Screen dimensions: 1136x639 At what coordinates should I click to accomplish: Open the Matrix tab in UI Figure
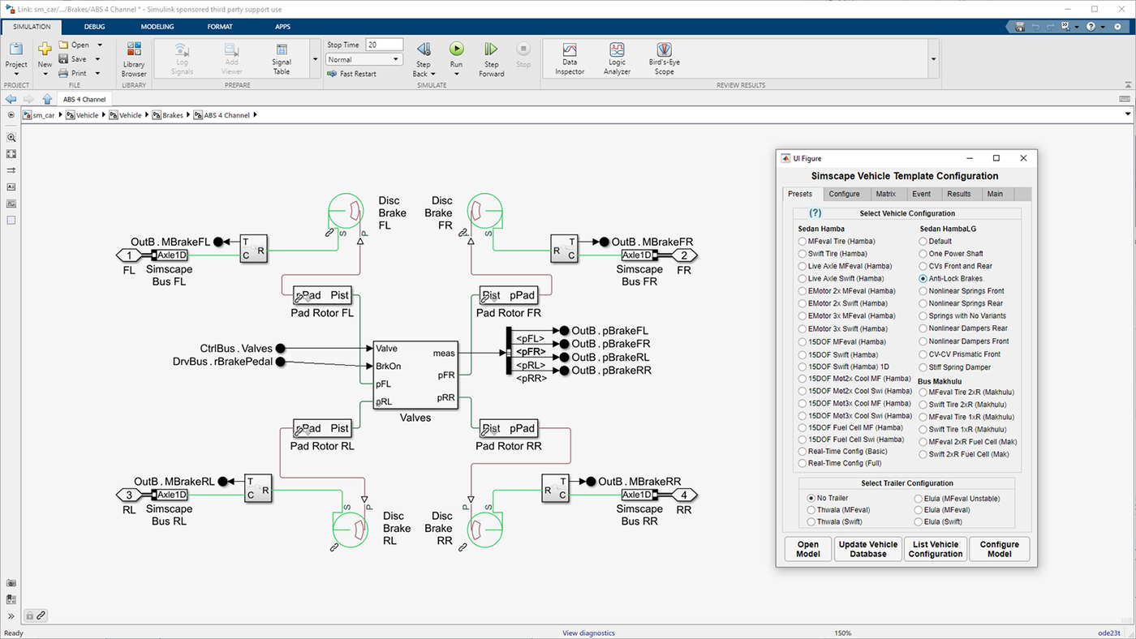tap(885, 194)
